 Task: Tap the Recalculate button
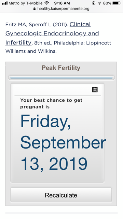[61, 195]
